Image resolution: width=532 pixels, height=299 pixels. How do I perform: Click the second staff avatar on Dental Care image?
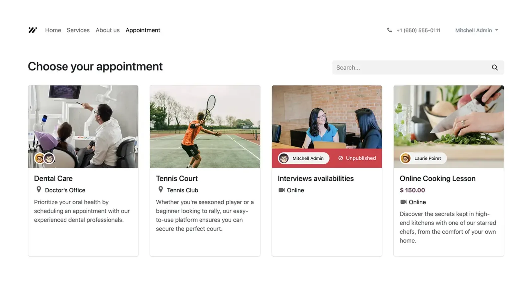(x=49, y=158)
